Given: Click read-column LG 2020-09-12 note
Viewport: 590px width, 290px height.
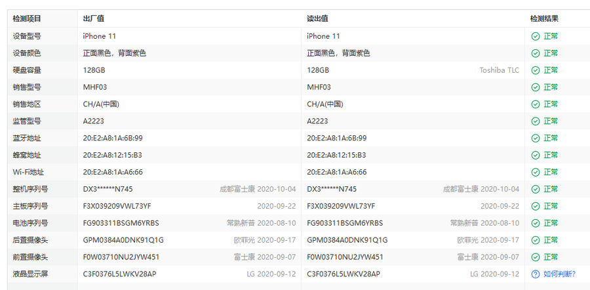Looking at the screenshot, I should tap(494, 274).
